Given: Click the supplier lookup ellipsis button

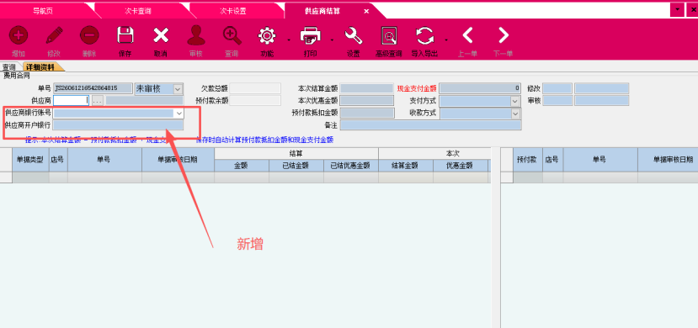Looking at the screenshot, I should click(98, 100).
